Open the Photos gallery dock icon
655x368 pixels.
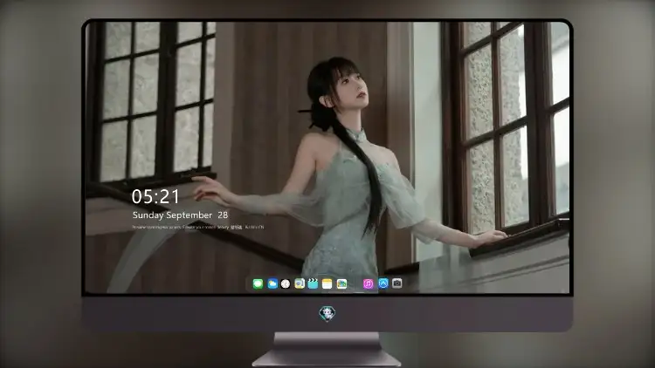[341, 283]
